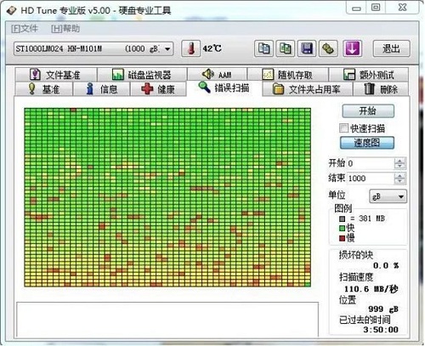Screen dimensions: 425x346
Task: Click the 3:50:00 elapsed time value
Action: coord(381,330)
